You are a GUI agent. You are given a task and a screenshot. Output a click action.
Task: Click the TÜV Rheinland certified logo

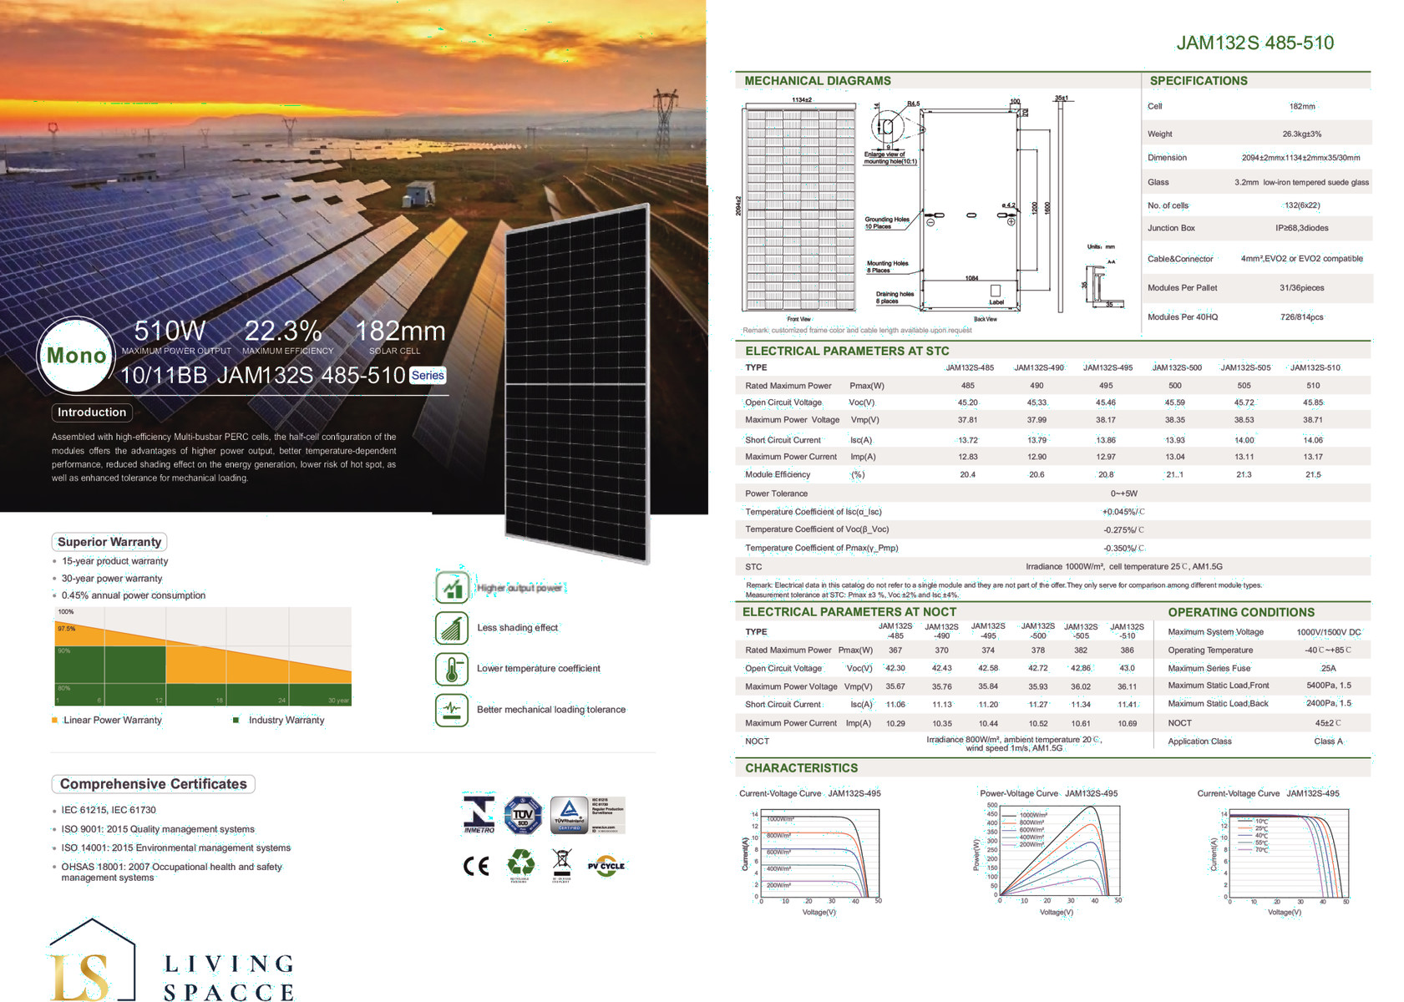coord(570,814)
